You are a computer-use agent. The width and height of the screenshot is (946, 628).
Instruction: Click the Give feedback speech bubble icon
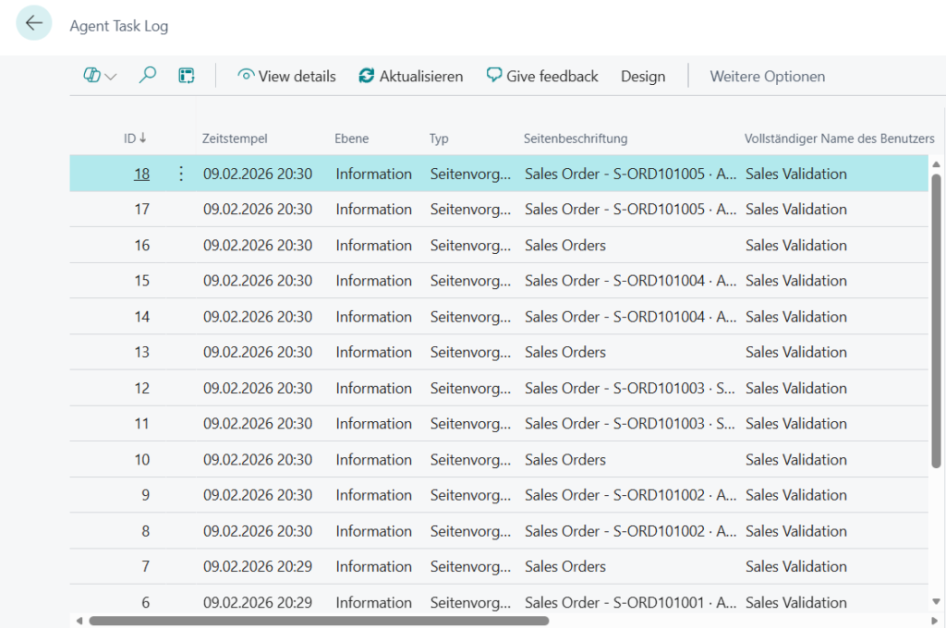click(x=494, y=76)
